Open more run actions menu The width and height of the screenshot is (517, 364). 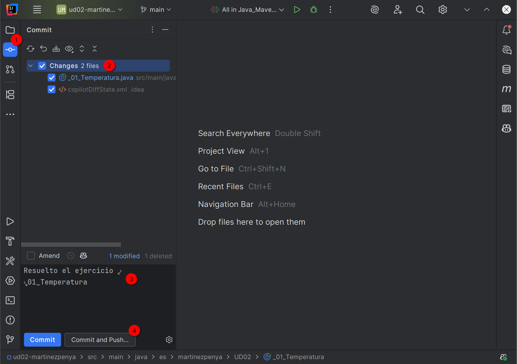(x=330, y=10)
